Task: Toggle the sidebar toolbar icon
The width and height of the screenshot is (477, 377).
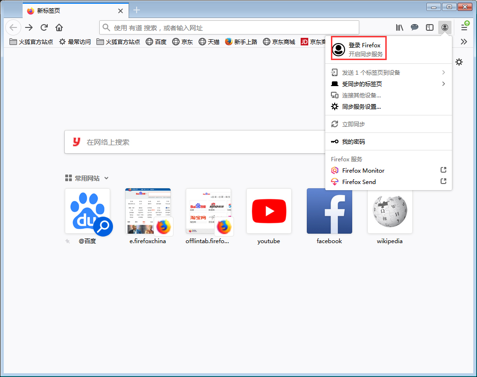Action: (x=430, y=27)
